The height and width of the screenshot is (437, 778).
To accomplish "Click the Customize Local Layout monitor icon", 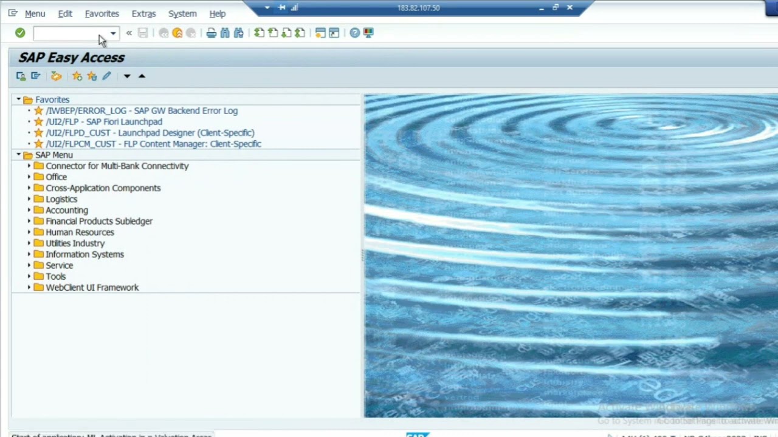I will [x=368, y=33].
